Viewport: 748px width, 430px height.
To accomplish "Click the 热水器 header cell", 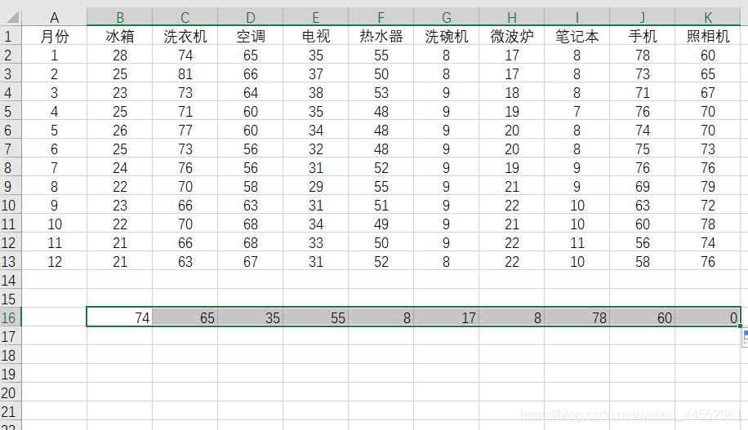I will (x=381, y=36).
